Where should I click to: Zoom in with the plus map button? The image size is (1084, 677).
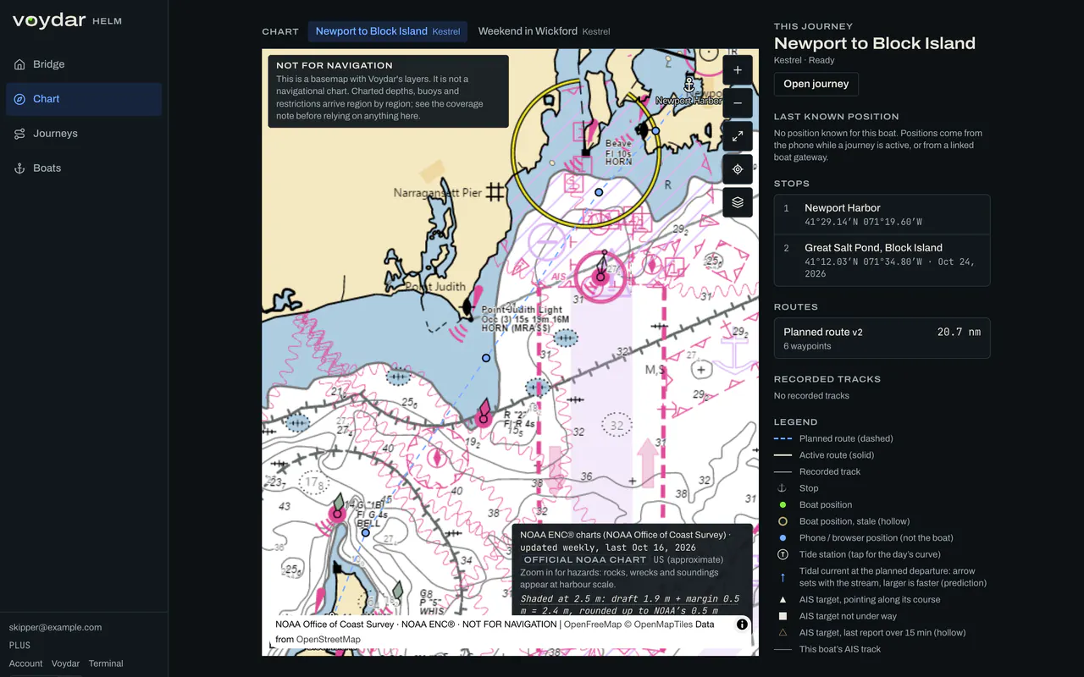[738, 70]
